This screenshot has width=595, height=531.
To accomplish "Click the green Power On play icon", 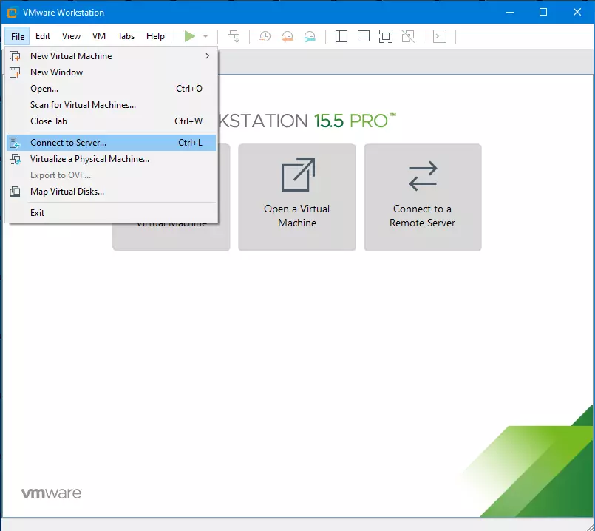I will 190,36.
